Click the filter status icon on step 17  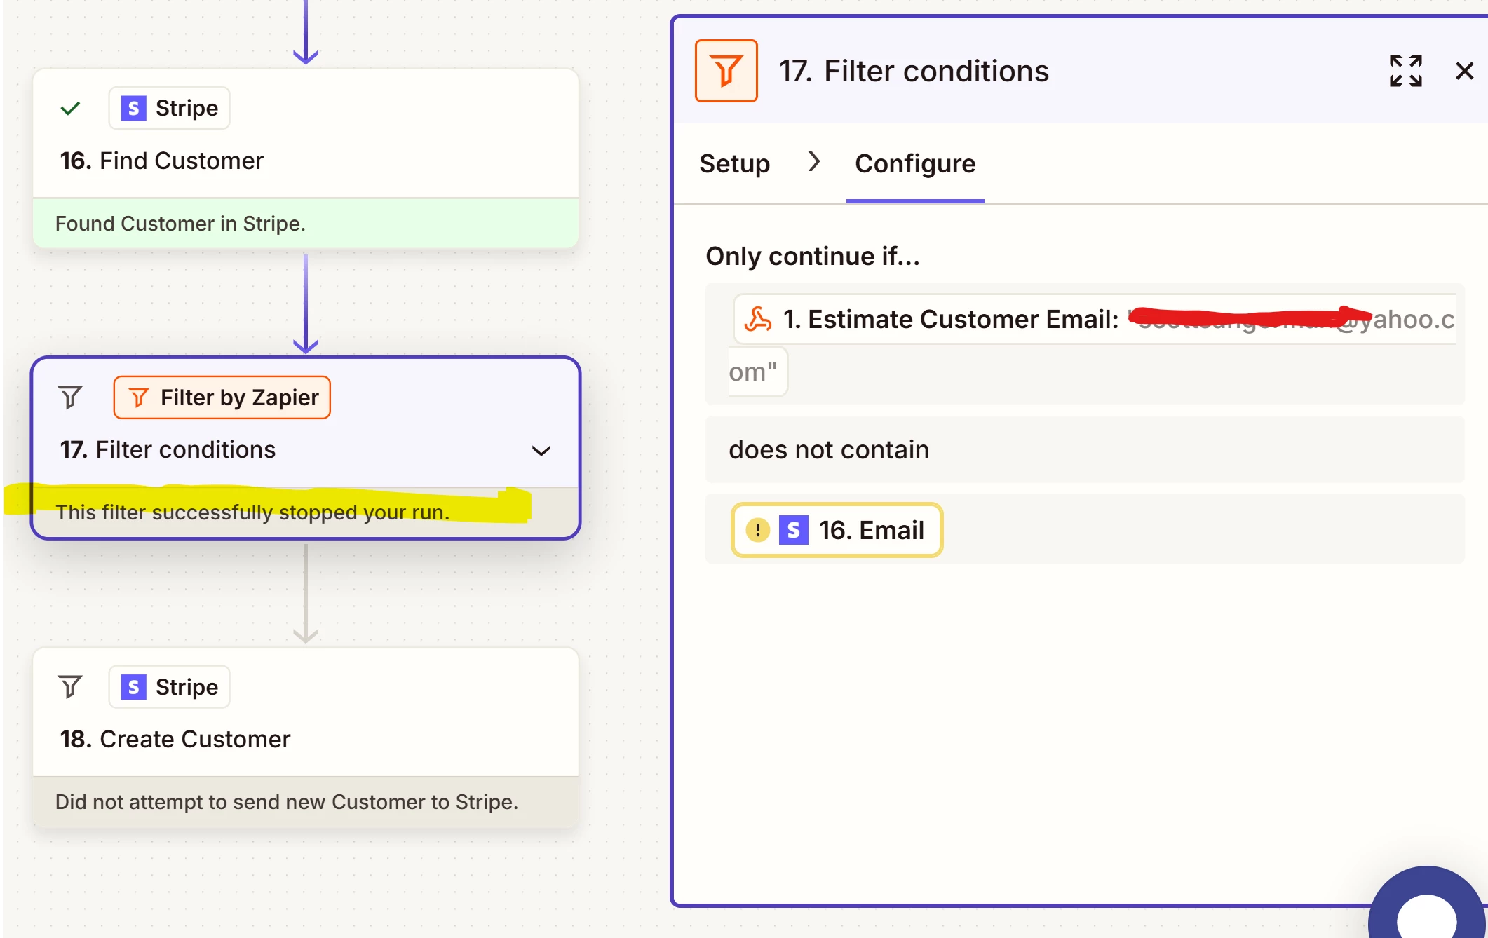pyautogui.click(x=70, y=397)
